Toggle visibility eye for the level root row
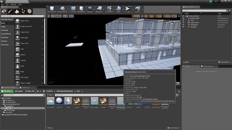 (183, 16)
